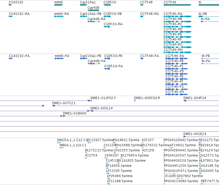Click the CG8539-PB protein label

click(113, 56)
